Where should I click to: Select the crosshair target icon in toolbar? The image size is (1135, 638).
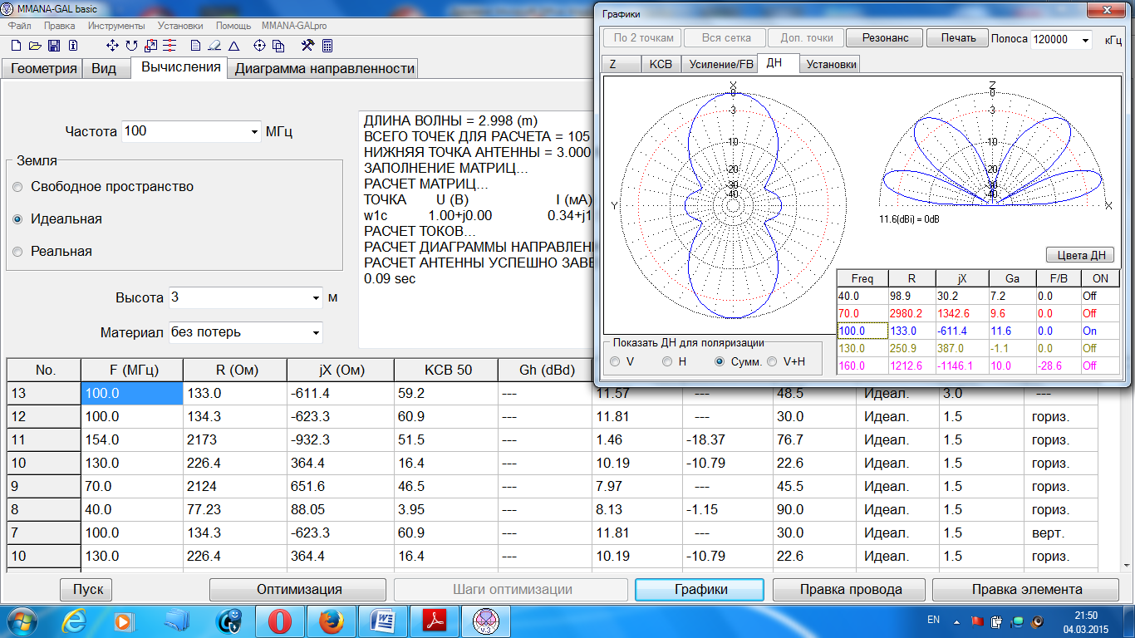259,46
